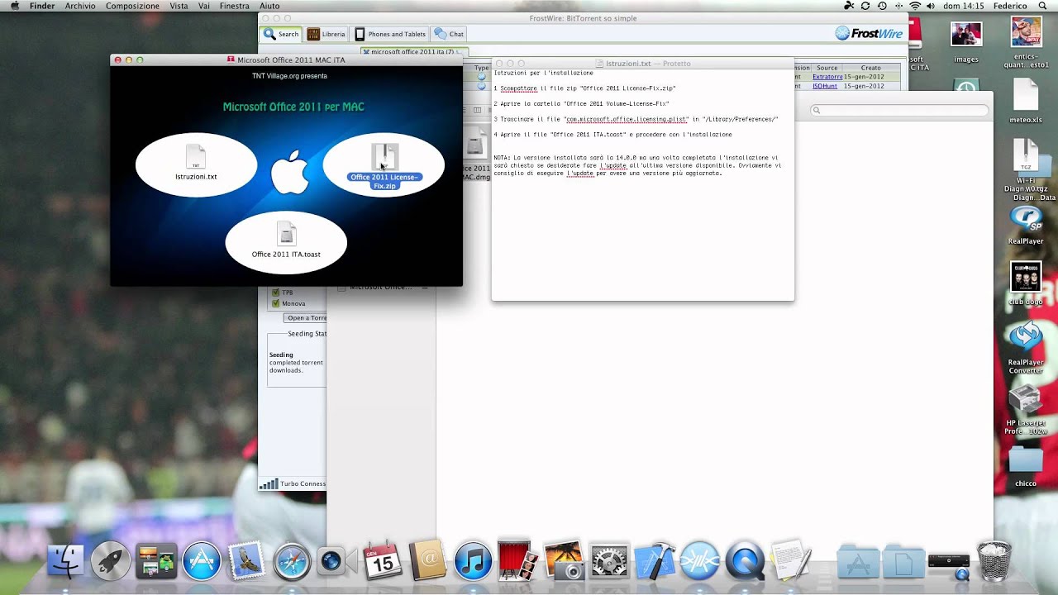Open Spotlight search magnifier in menu bar
The width and height of the screenshot is (1058, 595).
click(x=1042, y=6)
